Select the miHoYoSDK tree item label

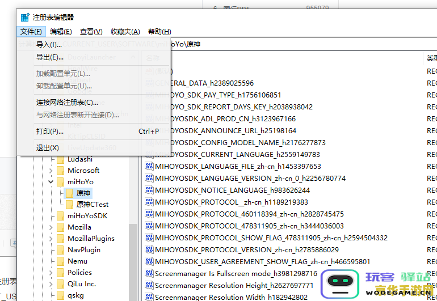click(x=87, y=216)
